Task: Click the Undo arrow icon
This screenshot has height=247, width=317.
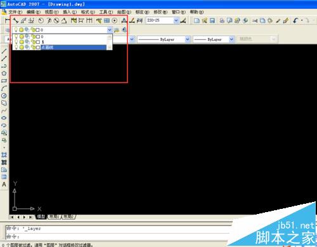Action: pyautogui.click(x=296, y=20)
